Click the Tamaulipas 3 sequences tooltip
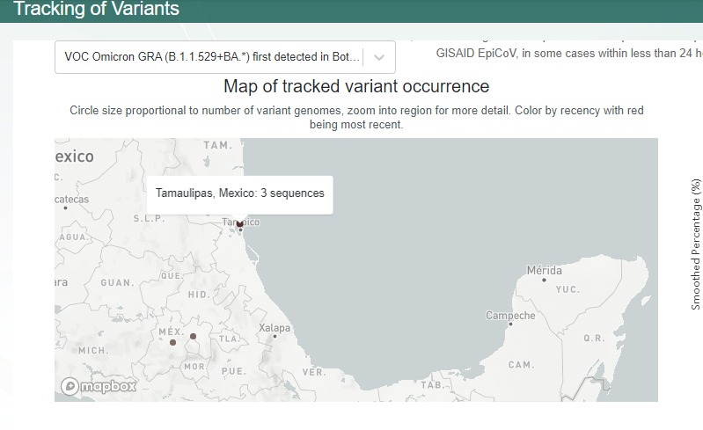Image resolution: width=703 pixels, height=430 pixels. [239, 193]
